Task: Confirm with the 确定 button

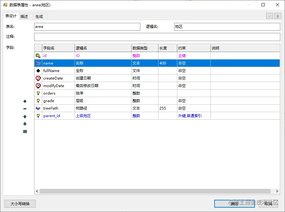Action: pyautogui.click(x=235, y=204)
